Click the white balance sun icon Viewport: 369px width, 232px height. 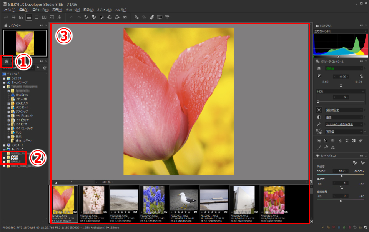pyautogui.click(x=319, y=110)
